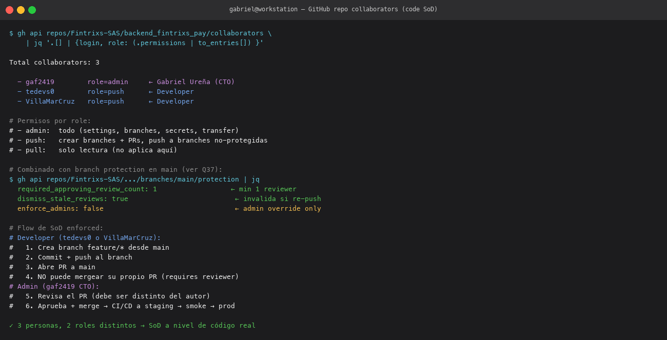Maximize the terminal using green button
The height and width of the screenshot is (340, 667).
coord(32,10)
